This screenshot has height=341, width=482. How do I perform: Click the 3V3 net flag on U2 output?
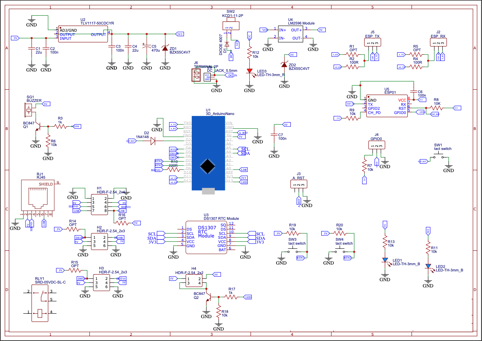point(180,34)
